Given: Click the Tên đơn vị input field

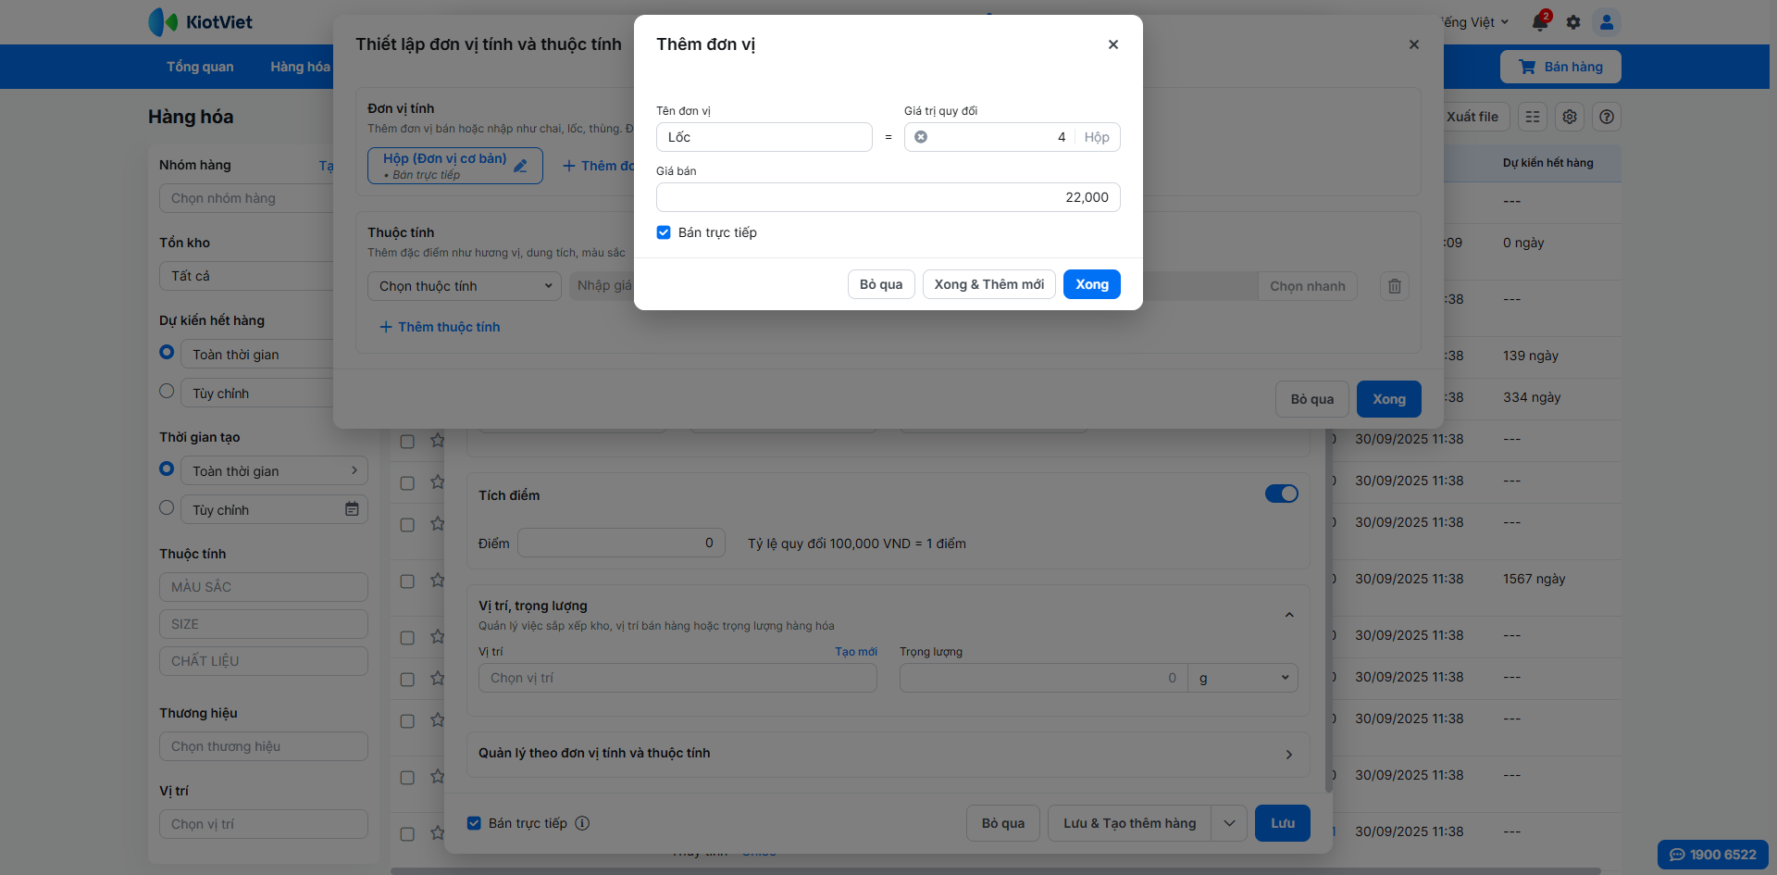Looking at the screenshot, I should (x=764, y=137).
